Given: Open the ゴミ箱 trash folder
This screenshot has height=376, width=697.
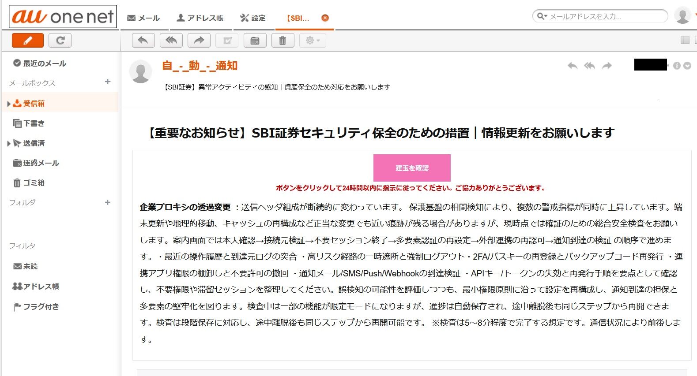Looking at the screenshot, I should pyautogui.click(x=29, y=183).
